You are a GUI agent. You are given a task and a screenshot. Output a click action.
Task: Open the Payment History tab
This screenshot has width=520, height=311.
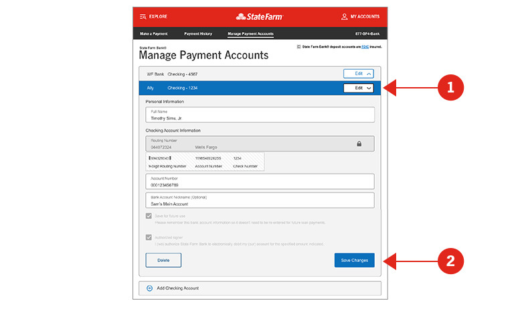tap(198, 34)
